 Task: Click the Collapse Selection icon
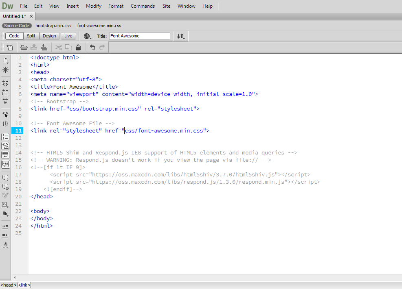click(x=5, y=92)
